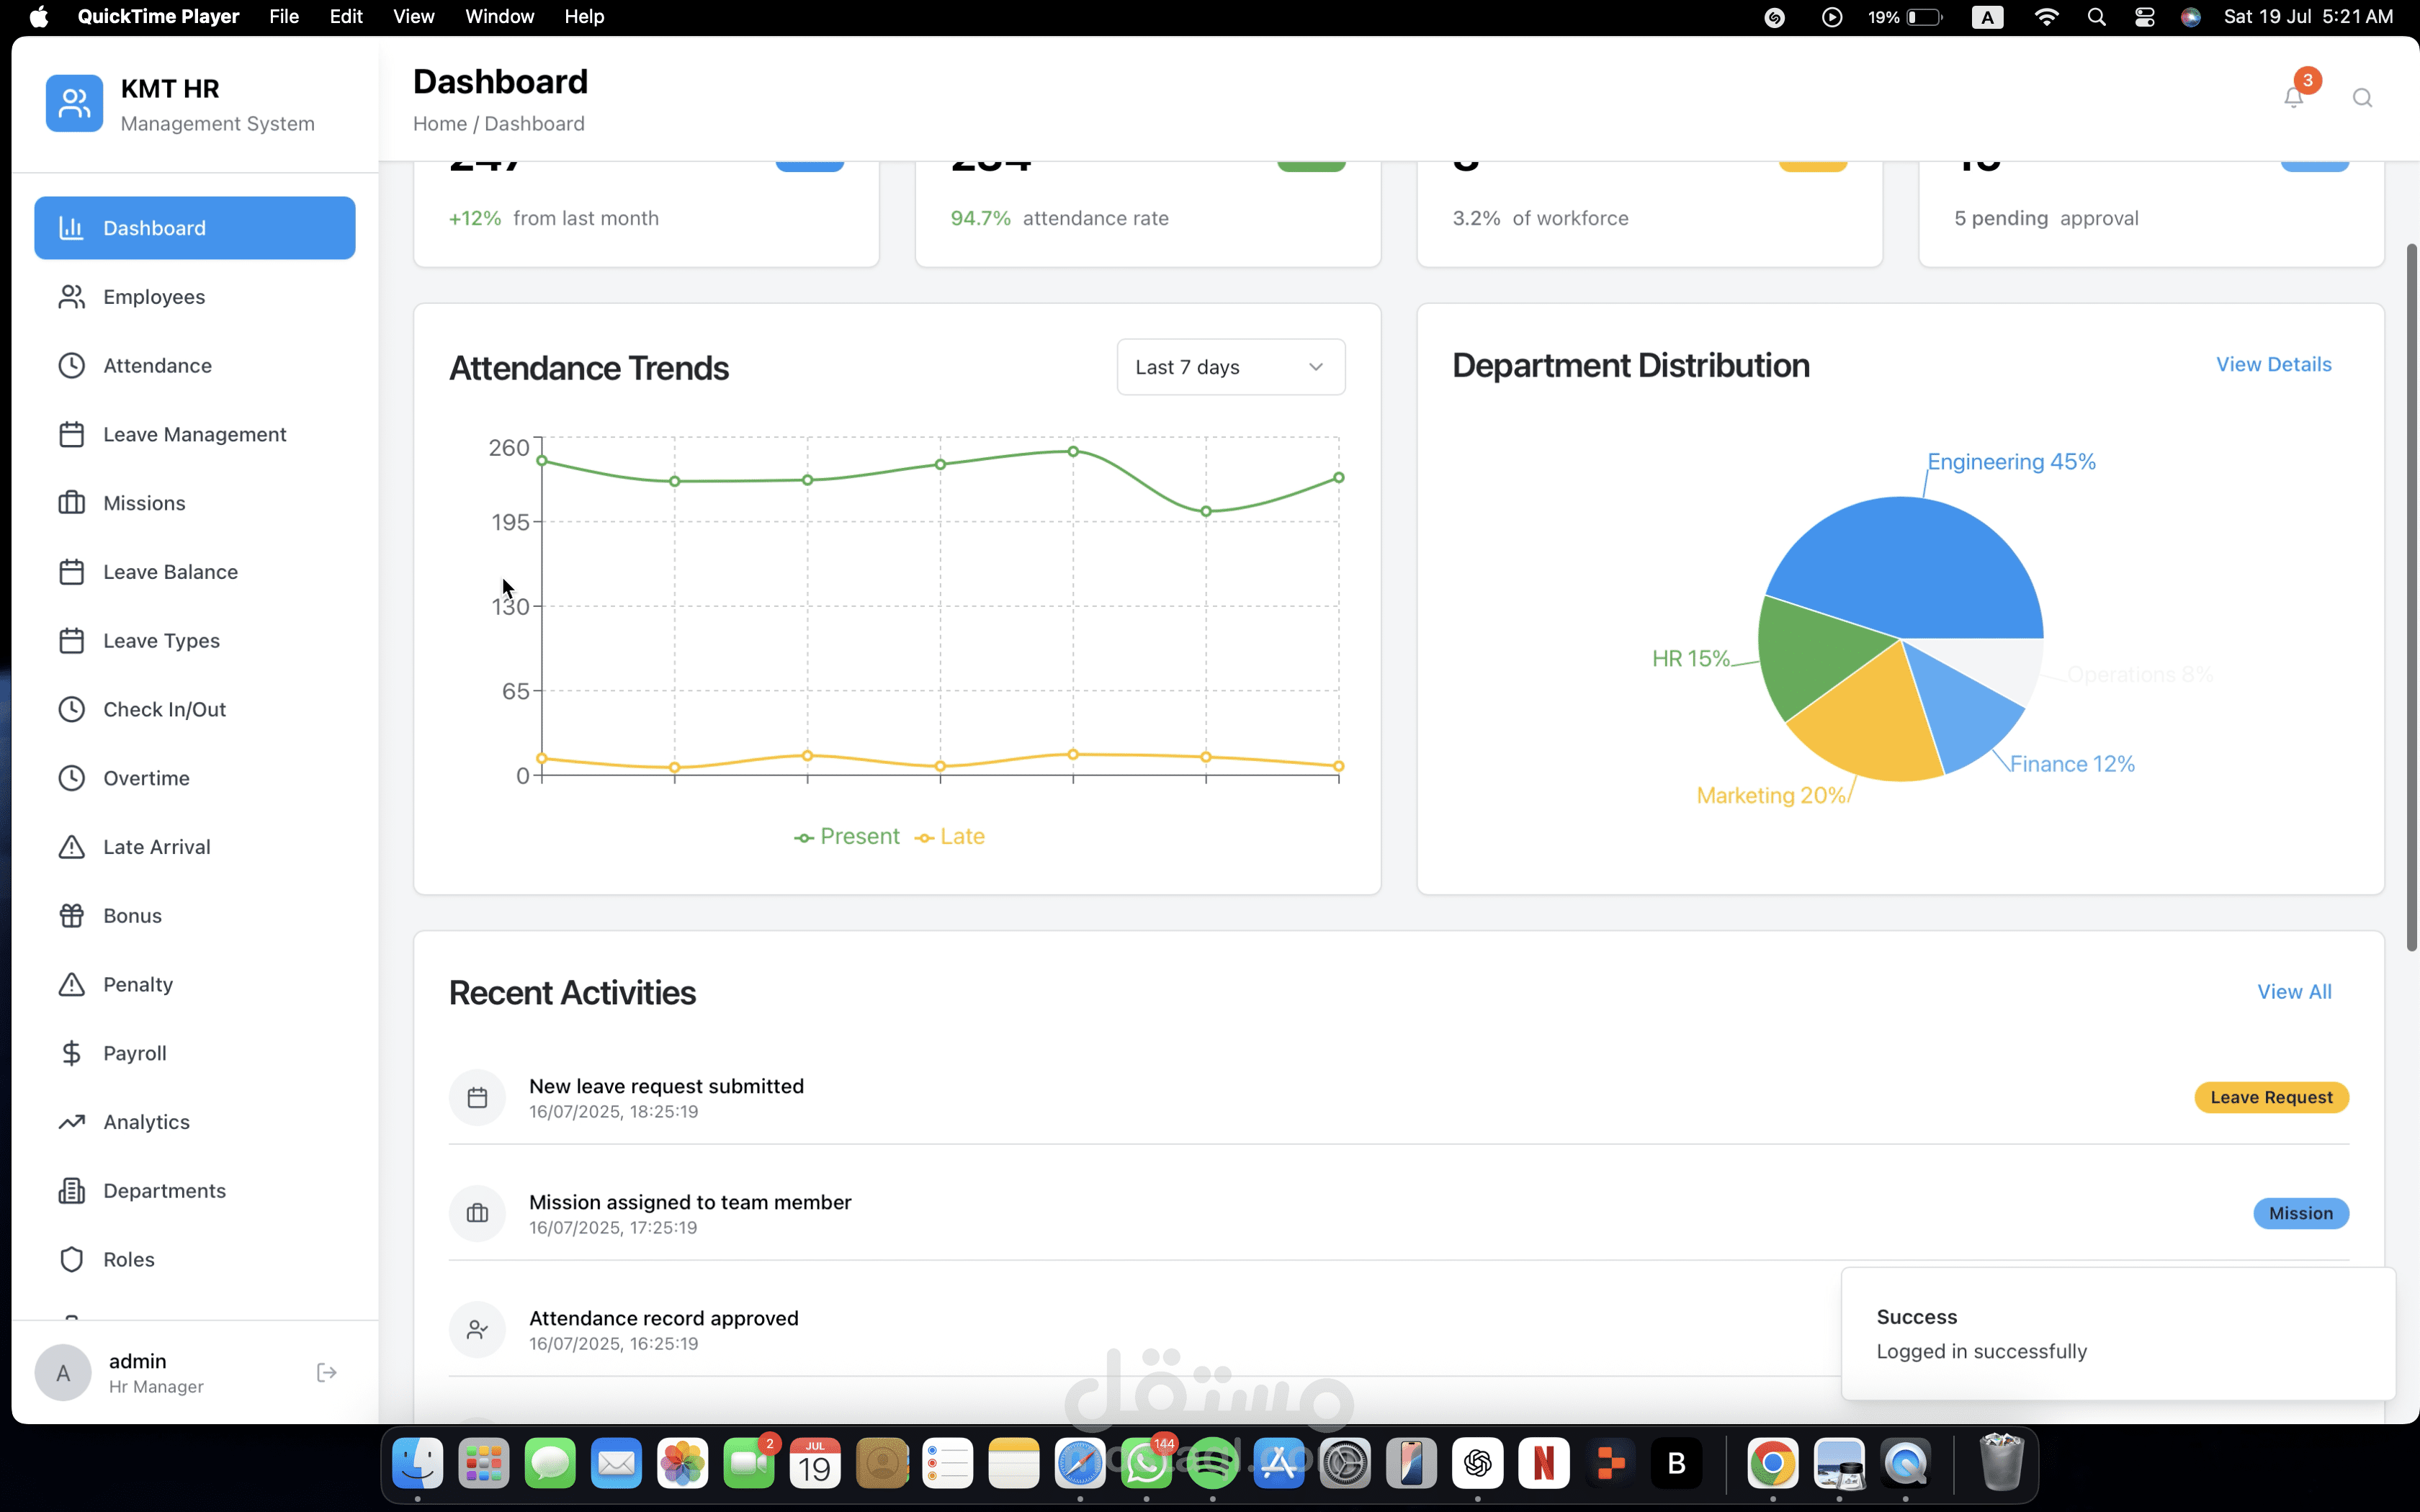Screen dimensions: 2420x1512
Task: Click the briefcase icon of mission activity
Action: click(477, 1213)
